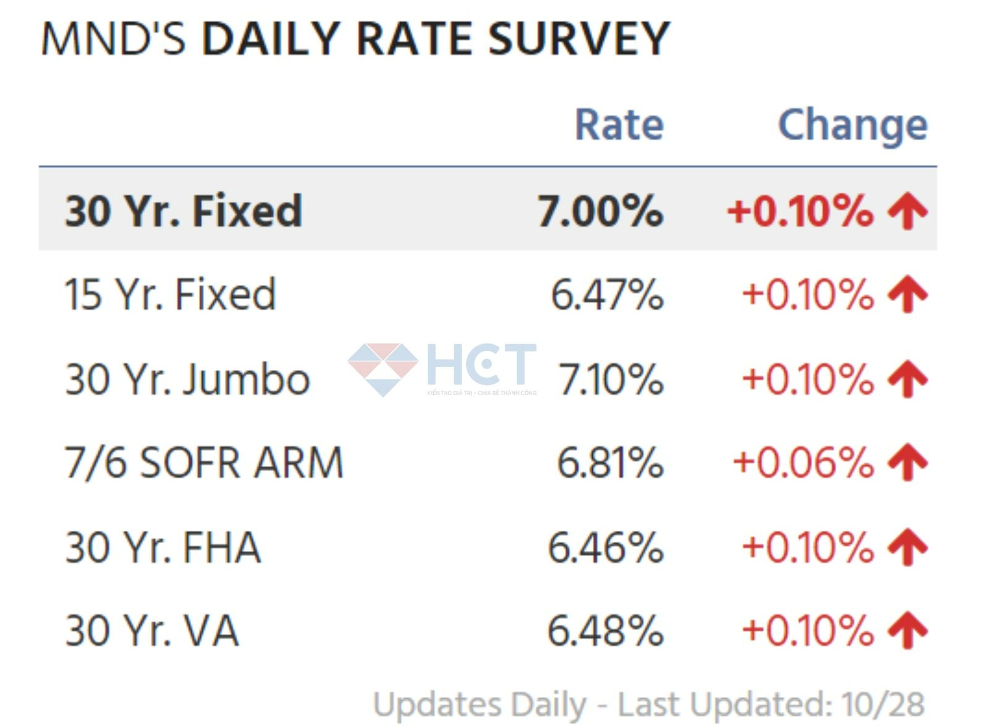Click the +0.06% change value
Screen dimensions: 989x726
803,463
